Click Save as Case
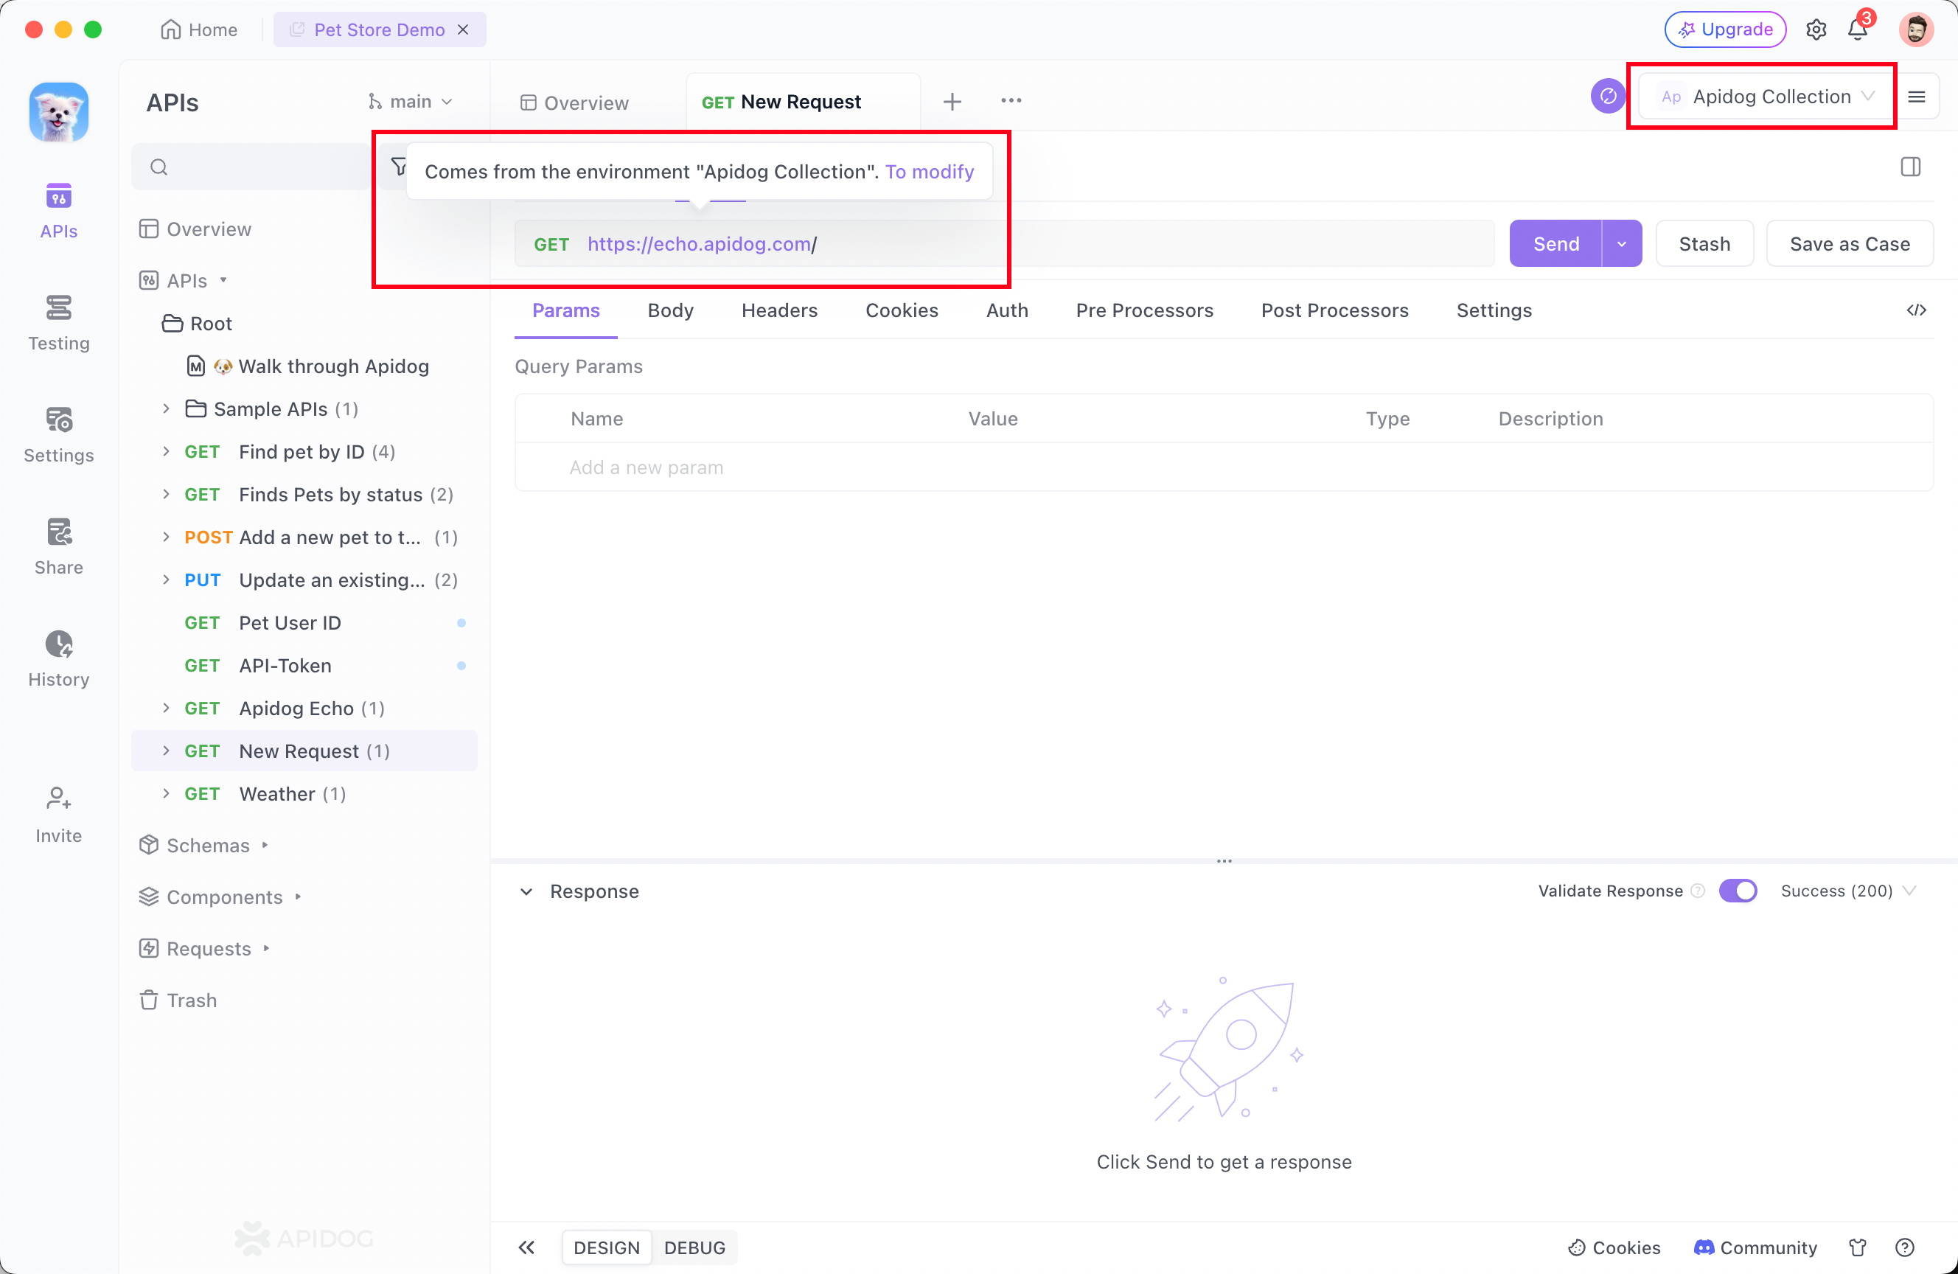 tap(1849, 243)
